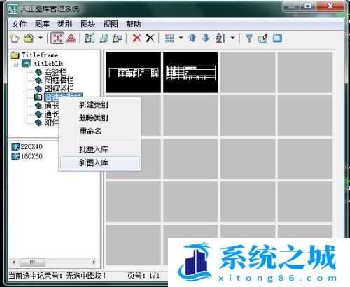The width and height of the screenshot is (350, 287).
Task: Click the 附件 book icon
Action: pyautogui.click(x=38, y=122)
